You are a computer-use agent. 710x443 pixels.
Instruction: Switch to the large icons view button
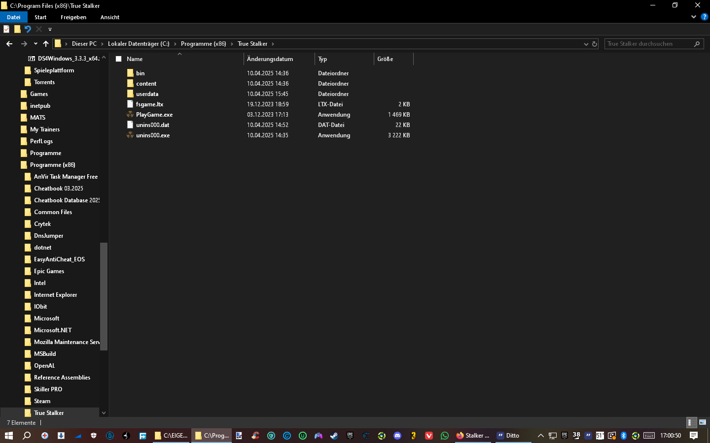point(703,422)
